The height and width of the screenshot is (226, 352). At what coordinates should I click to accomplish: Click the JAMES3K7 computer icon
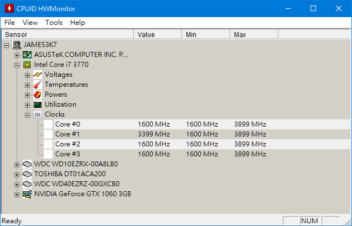(x=17, y=45)
